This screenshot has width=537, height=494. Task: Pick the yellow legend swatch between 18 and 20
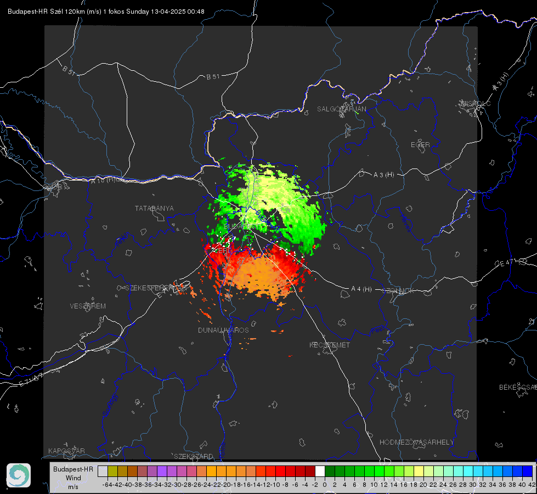[x=419, y=471]
